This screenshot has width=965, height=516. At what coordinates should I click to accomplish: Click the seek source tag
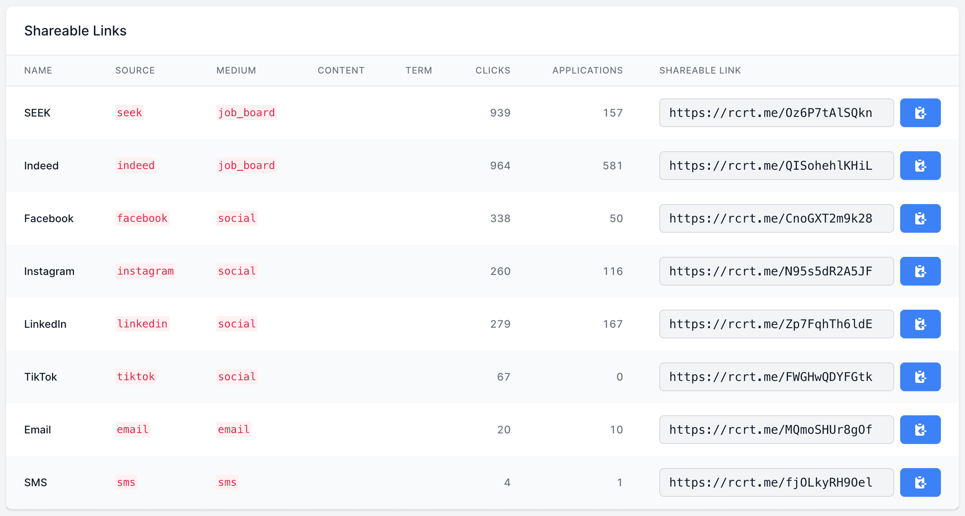click(x=129, y=113)
